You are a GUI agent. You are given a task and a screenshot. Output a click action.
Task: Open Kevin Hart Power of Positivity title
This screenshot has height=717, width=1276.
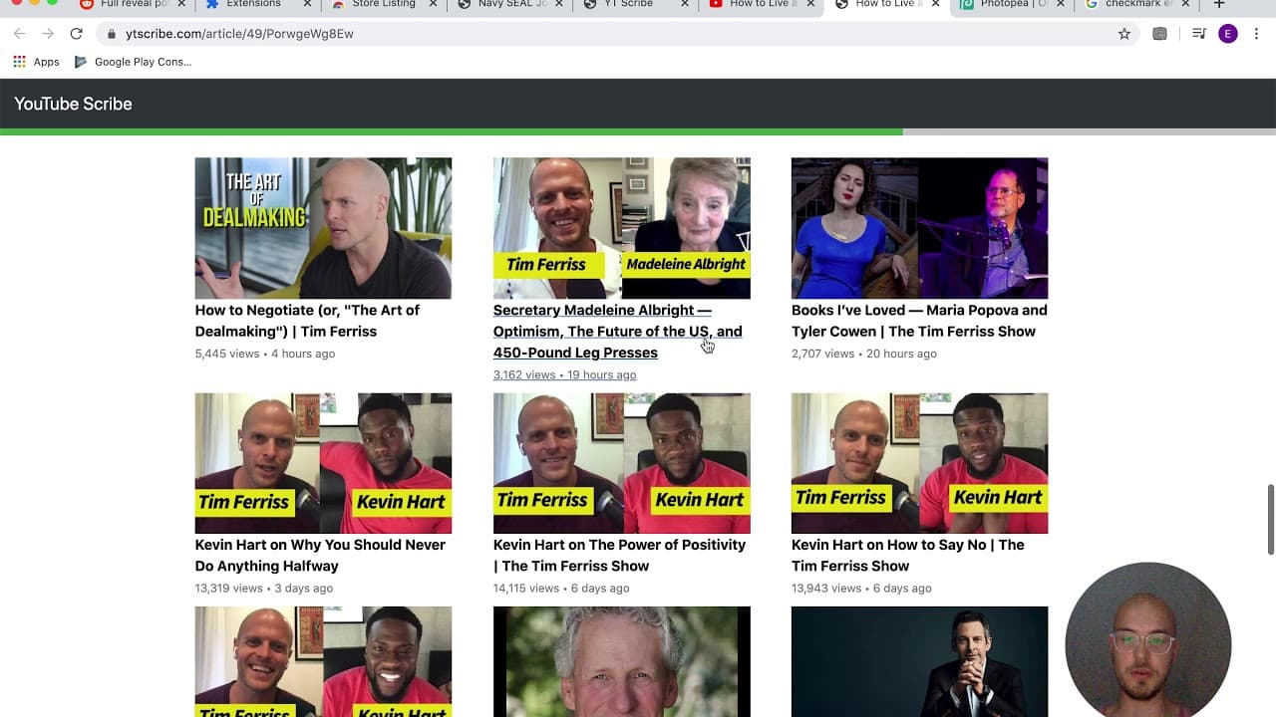619,556
